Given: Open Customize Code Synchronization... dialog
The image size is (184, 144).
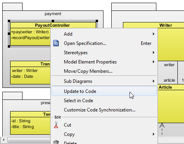Looking at the screenshot, I should pos(104,110).
